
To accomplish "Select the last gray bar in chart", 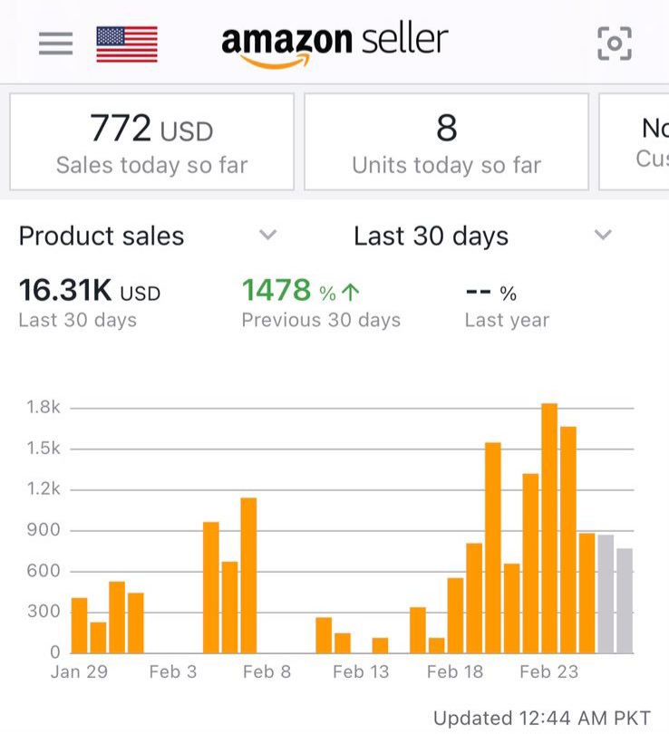I will click(x=625, y=601).
